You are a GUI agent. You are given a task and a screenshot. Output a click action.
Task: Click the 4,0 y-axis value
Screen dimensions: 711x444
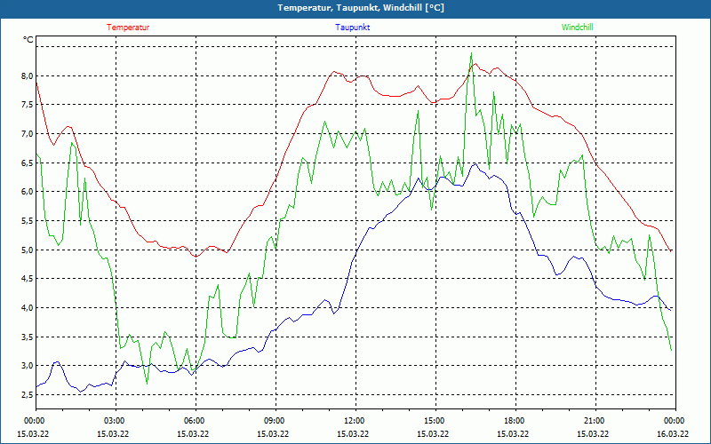click(x=28, y=307)
